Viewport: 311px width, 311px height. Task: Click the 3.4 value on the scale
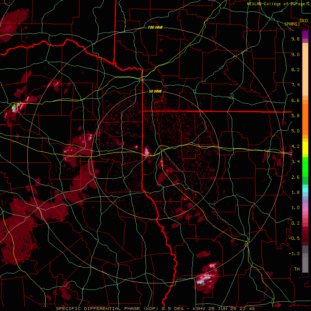pos(295,162)
